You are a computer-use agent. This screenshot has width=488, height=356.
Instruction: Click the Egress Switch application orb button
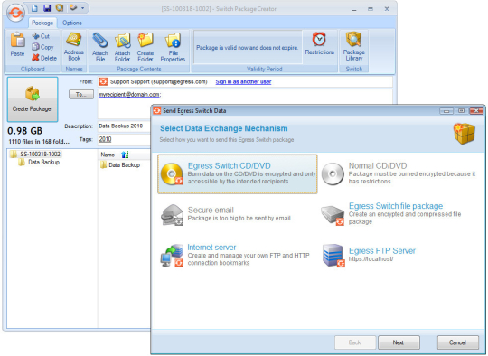15,13
